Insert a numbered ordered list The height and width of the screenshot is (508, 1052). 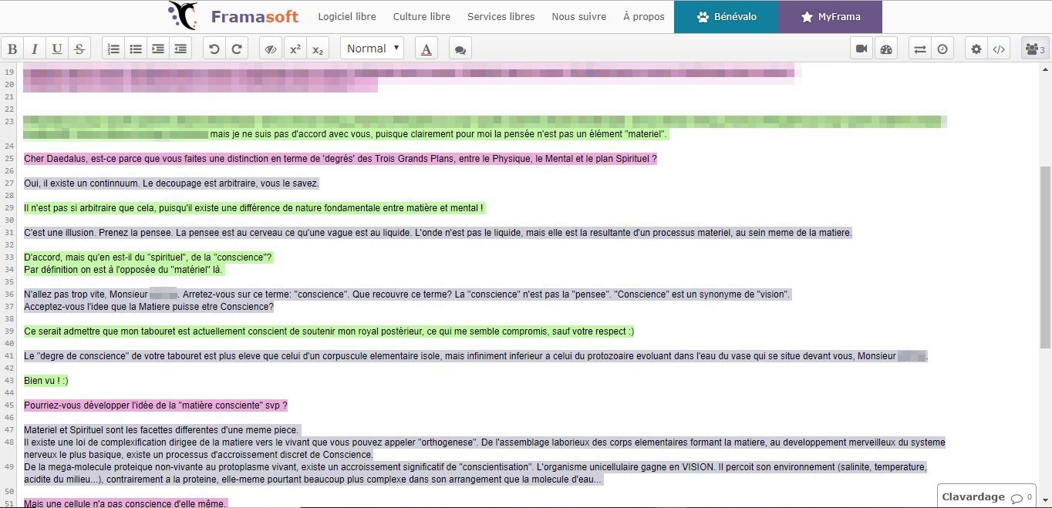113,49
